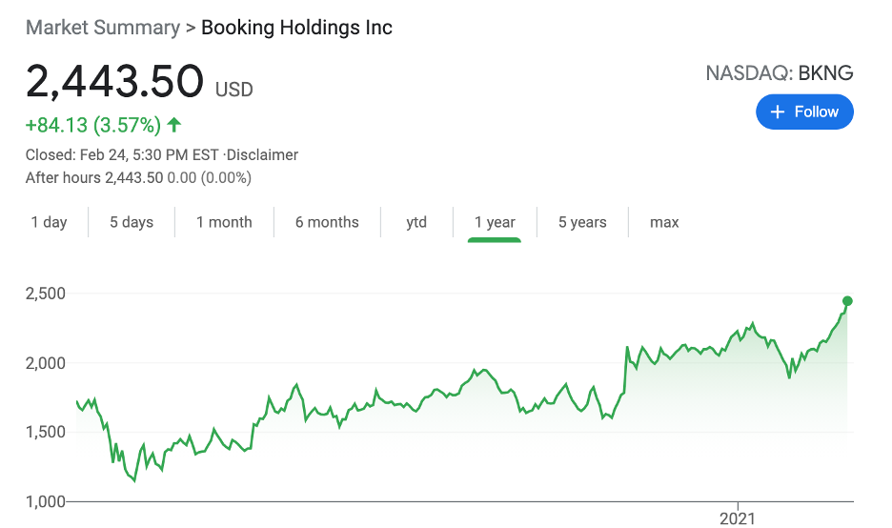Click the 1,000 y-axis label
The width and height of the screenshot is (892, 528).
point(46,502)
